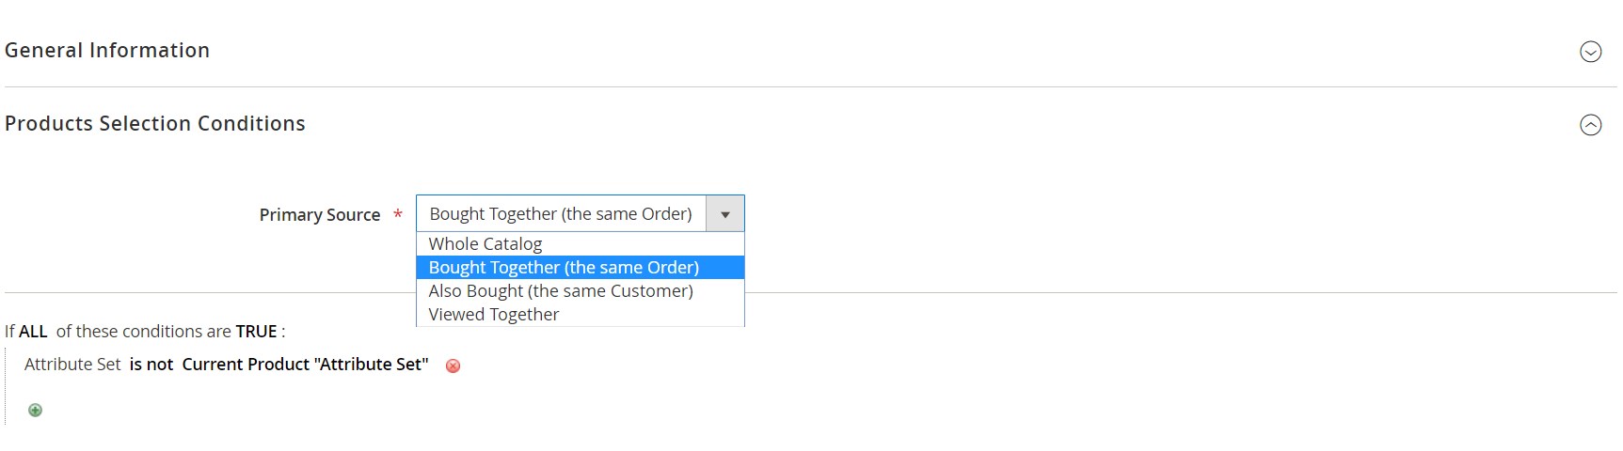1623x451 pixels.
Task: Click the General Information heading
Action: tap(107, 51)
